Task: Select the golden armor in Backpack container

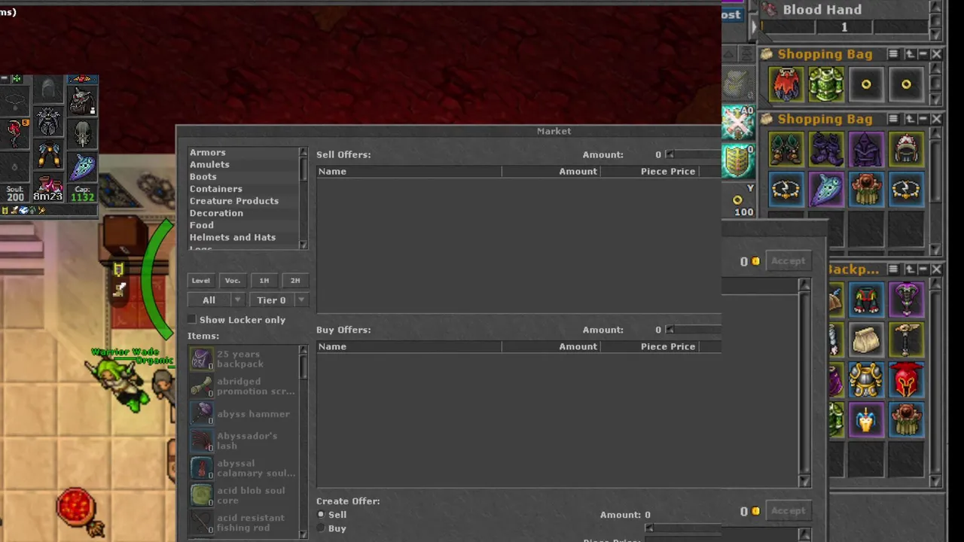Action: tap(866, 379)
